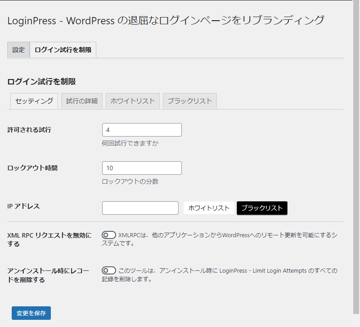The height and width of the screenshot is (327, 360).
Task: Click the 何回試行できますか hint text
Action: 130,143
